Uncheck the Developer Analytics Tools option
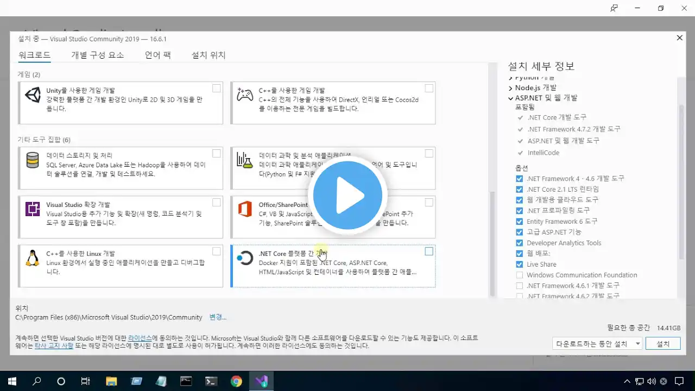This screenshot has width=695, height=391. [x=520, y=243]
